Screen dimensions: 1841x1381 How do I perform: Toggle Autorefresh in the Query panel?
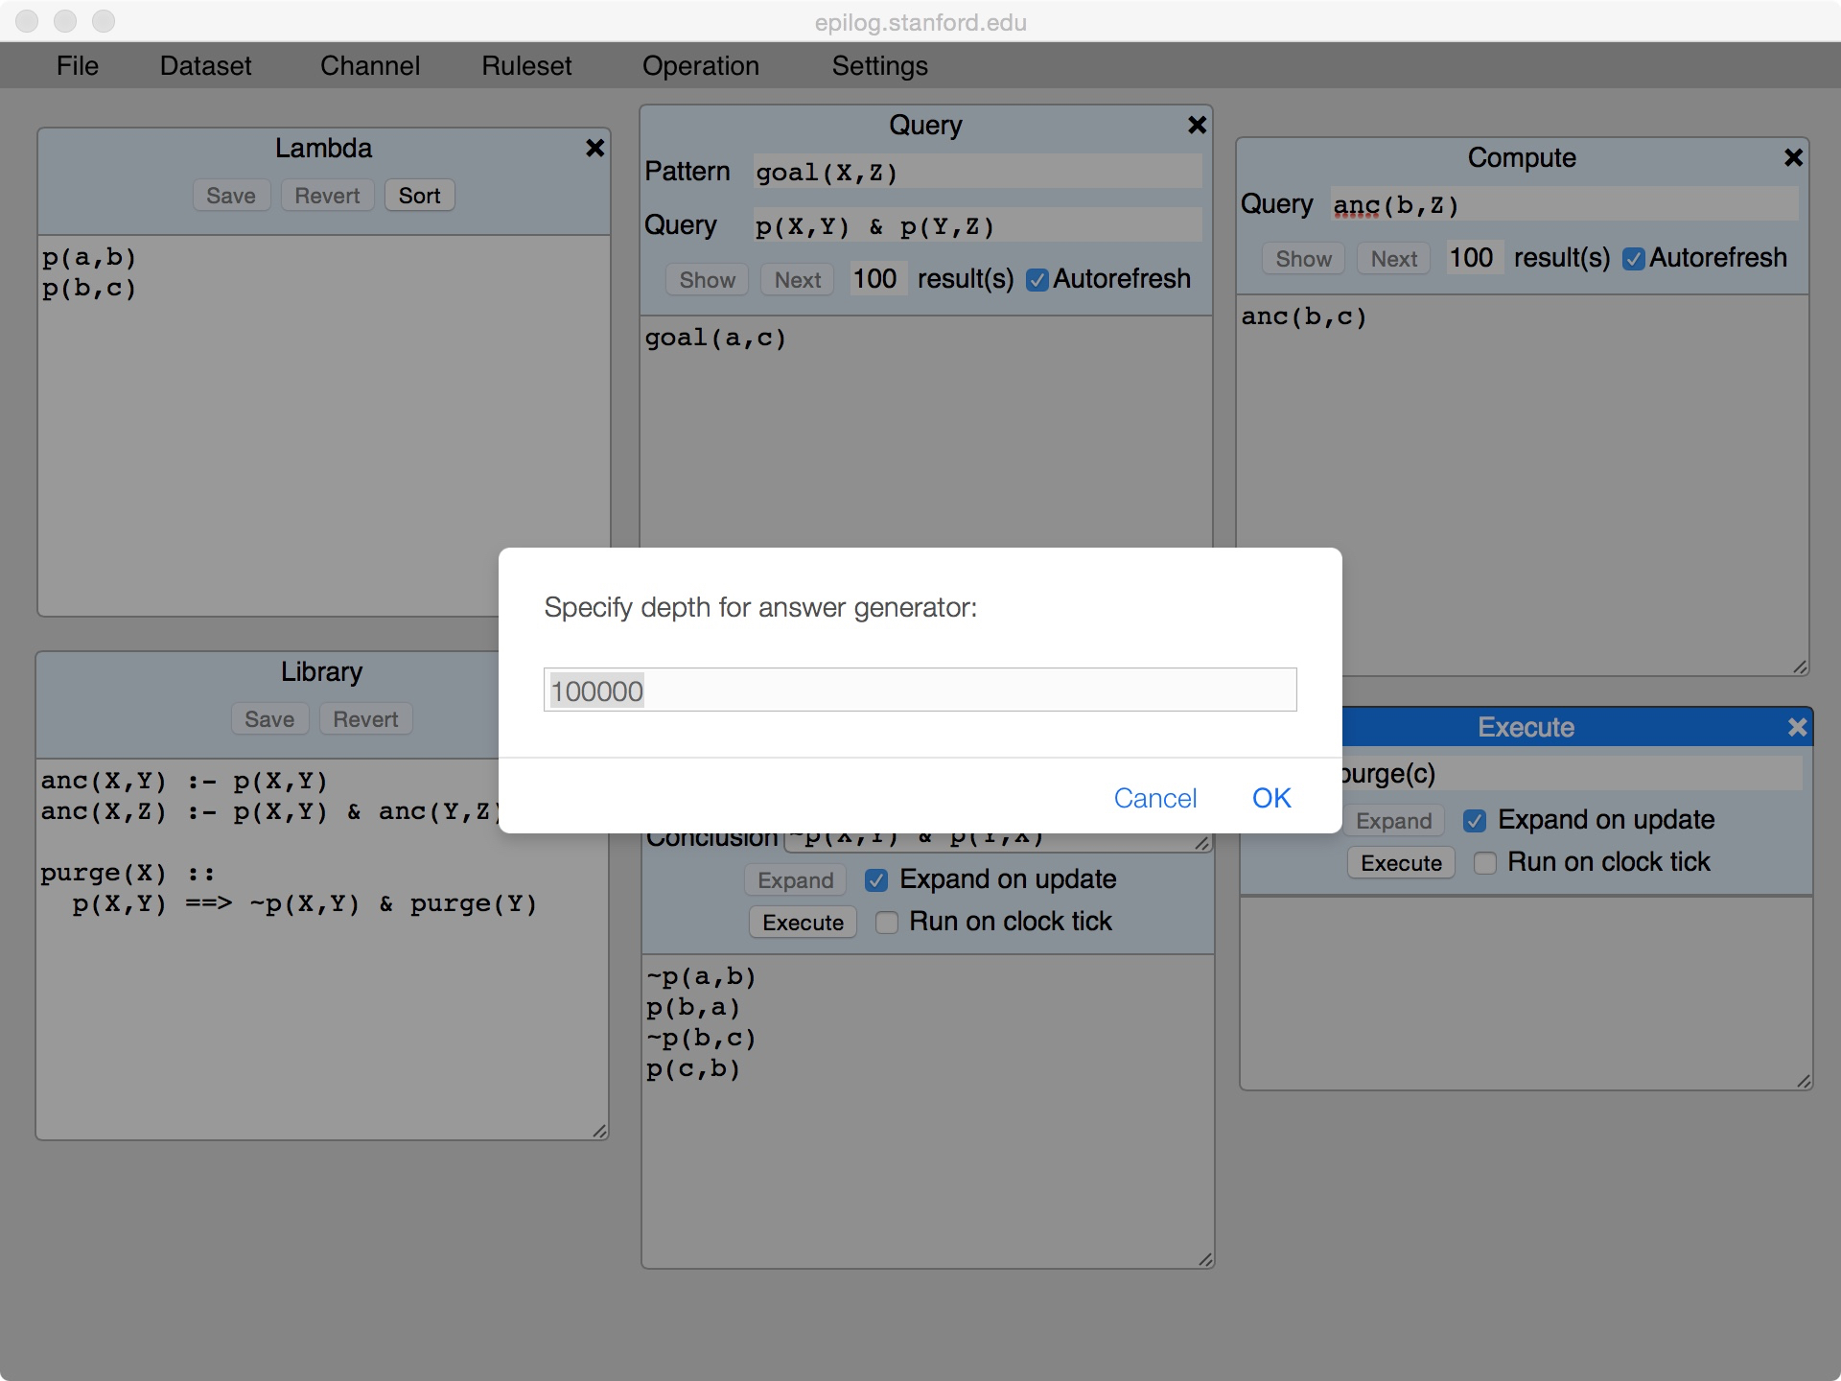click(x=1037, y=280)
